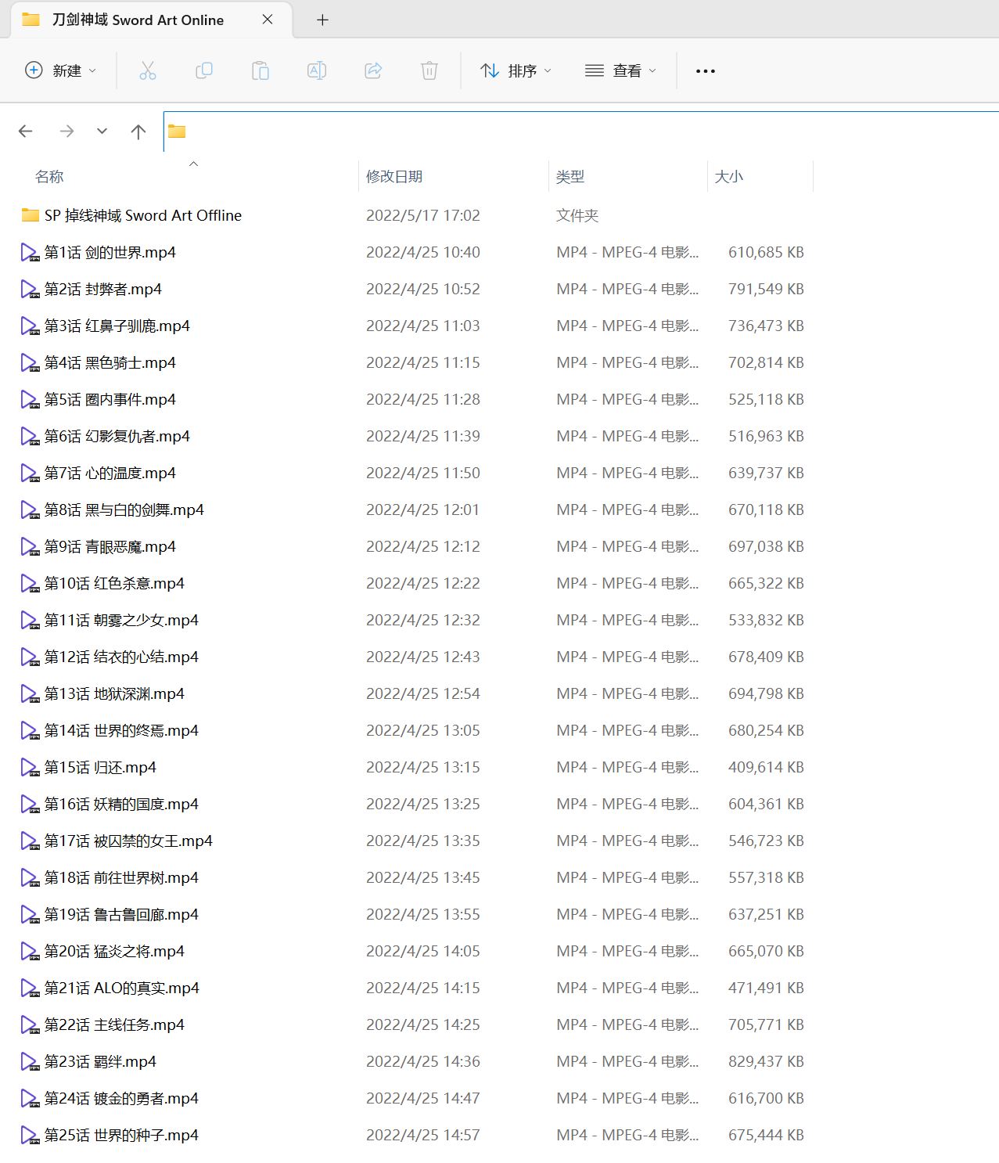999x1163 pixels.
Task: Sort by 名称 column header
Action: pos(49,177)
